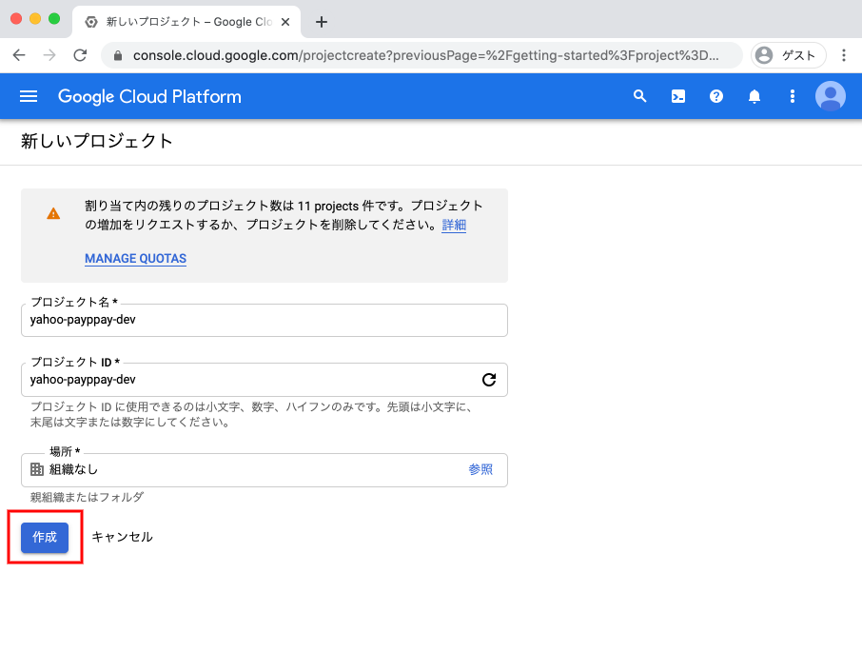Click the browser address bar URL

pos(425,55)
